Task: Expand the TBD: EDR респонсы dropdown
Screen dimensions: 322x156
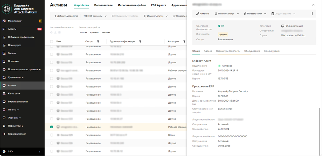Action: [x=95, y=16]
